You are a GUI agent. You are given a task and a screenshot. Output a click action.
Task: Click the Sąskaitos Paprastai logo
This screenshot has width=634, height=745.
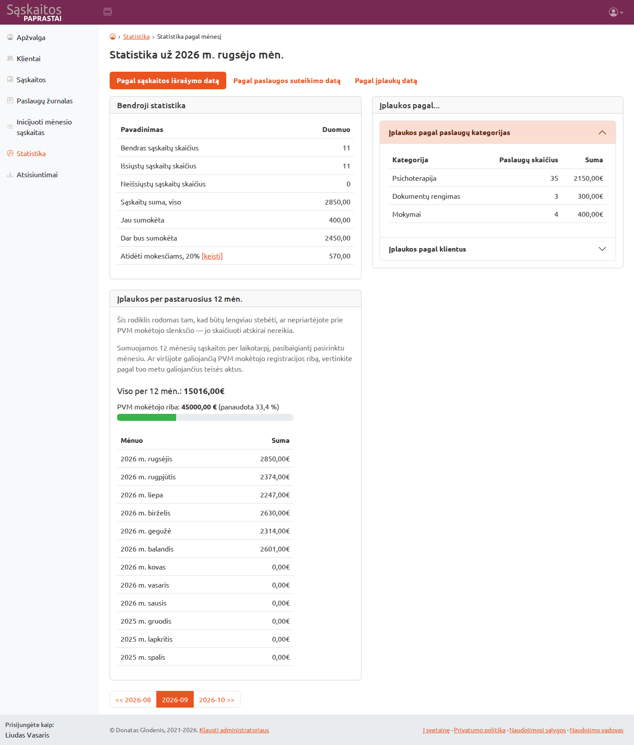tap(34, 12)
